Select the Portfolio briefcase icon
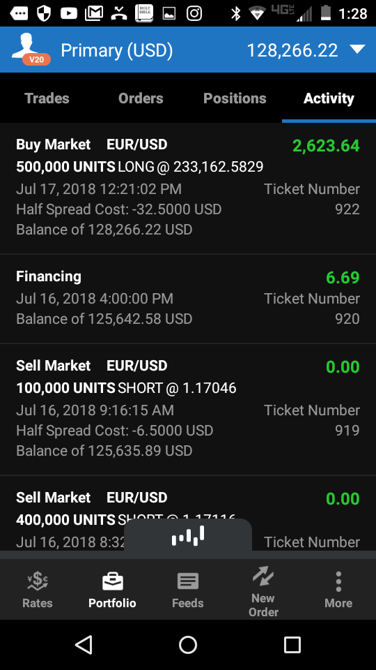 pos(113,581)
